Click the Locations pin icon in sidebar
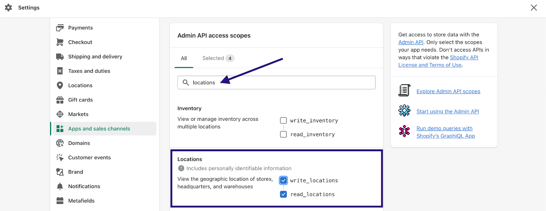 60,85
